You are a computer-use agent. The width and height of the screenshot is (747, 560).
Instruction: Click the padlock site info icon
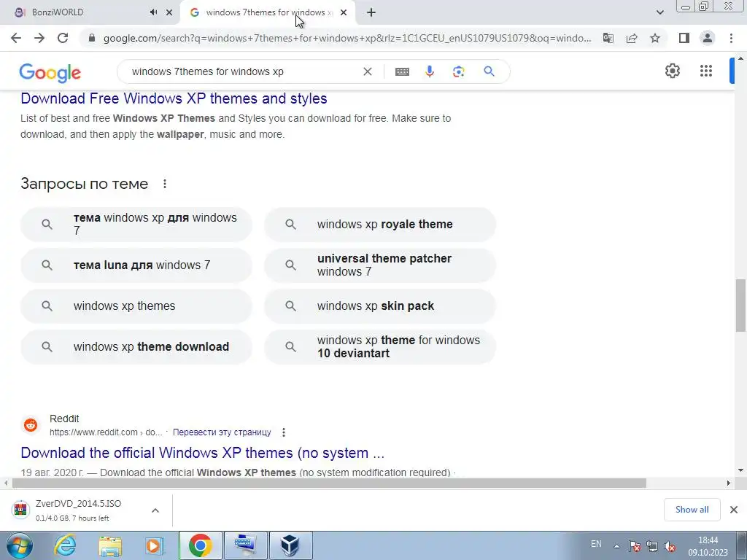[92, 38]
